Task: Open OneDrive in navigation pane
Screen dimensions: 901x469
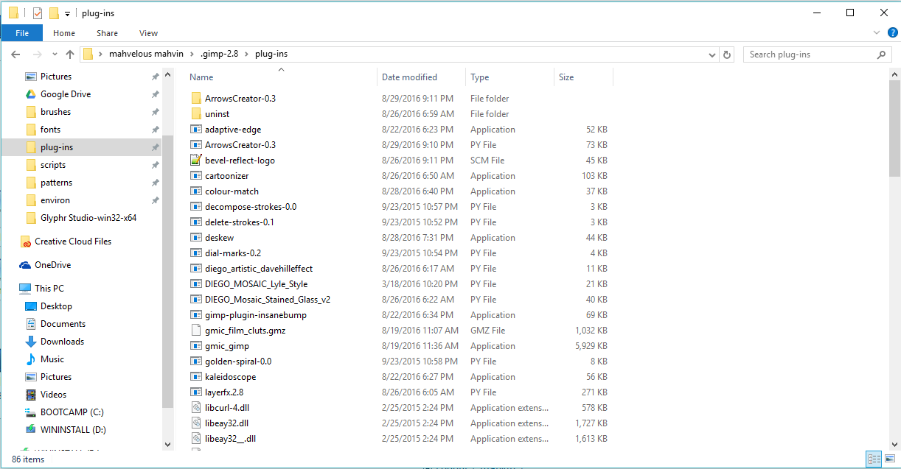Action: pyautogui.click(x=52, y=265)
